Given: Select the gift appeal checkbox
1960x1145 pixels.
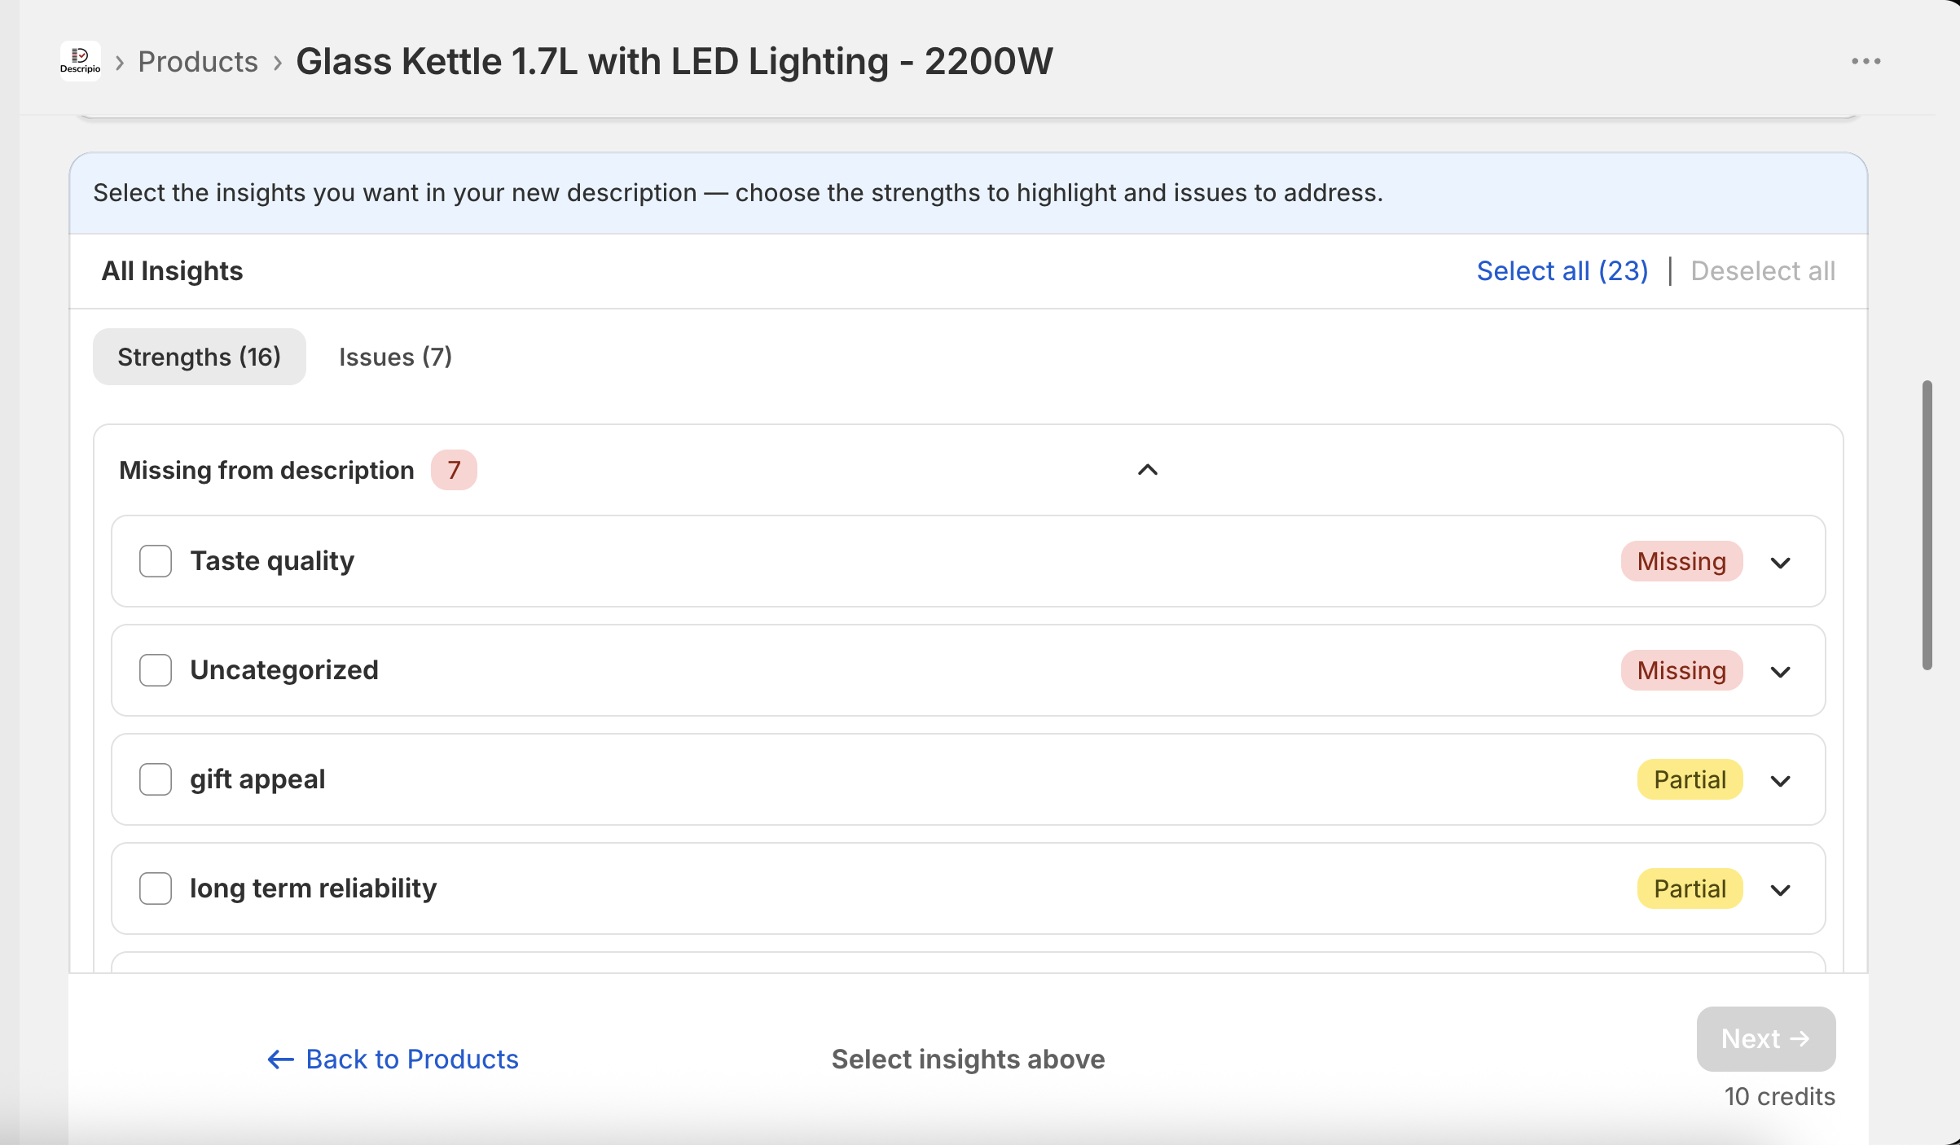Looking at the screenshot, I should tap(156, 779).
